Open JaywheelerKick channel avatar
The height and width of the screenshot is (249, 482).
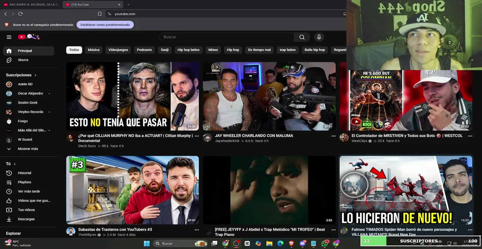(207, 138)
